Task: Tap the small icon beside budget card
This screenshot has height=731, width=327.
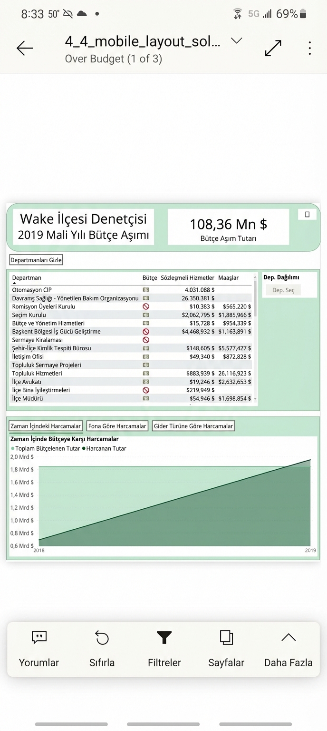Action: [x=307, y=215]
